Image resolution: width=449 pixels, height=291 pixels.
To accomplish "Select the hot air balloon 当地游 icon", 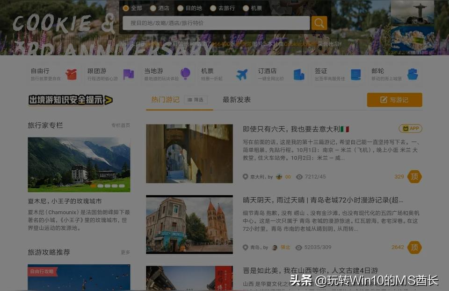I will point(185,74).
